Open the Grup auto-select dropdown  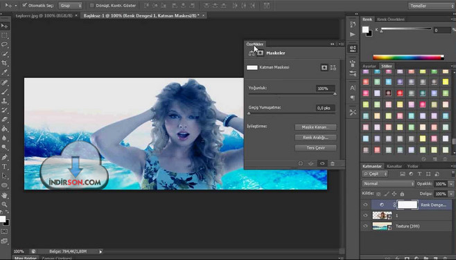(x=71, y=6)
